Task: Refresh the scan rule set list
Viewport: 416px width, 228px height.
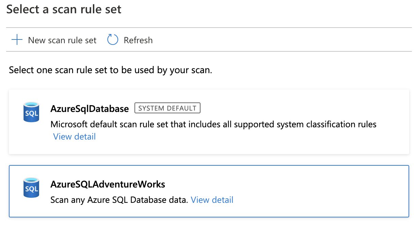Action: [130, 40]
